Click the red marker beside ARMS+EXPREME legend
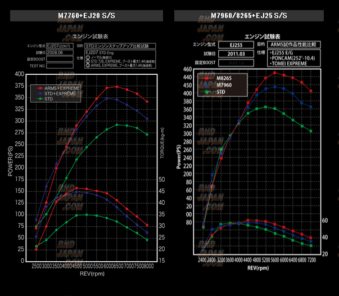 point(40,88)
